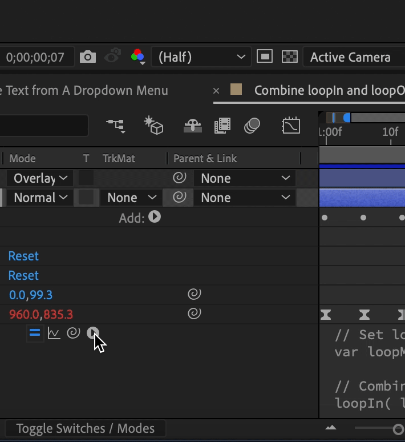Click the current time indicator playhead

pos(334,117)
